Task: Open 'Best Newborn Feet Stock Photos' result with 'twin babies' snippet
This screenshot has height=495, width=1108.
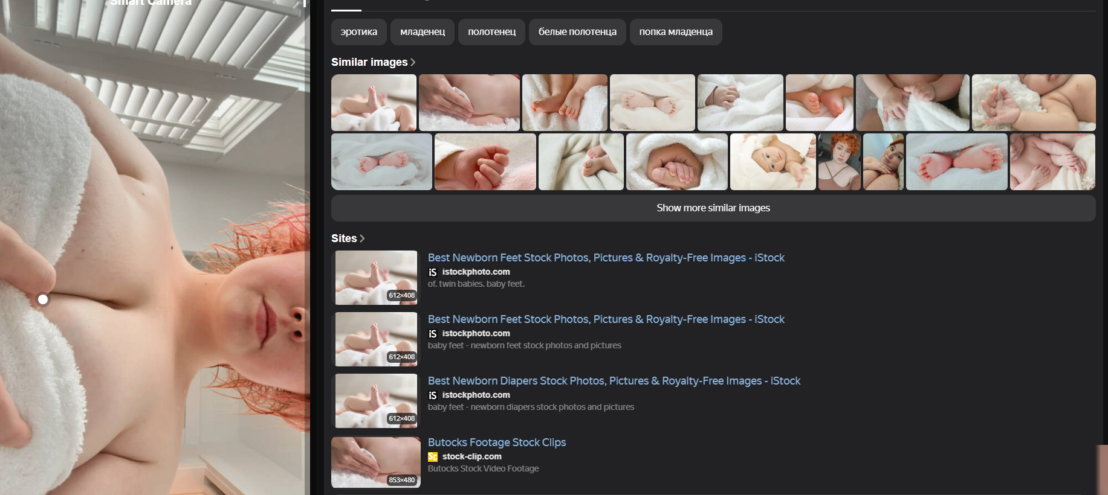Action: [x=606, y=258]
